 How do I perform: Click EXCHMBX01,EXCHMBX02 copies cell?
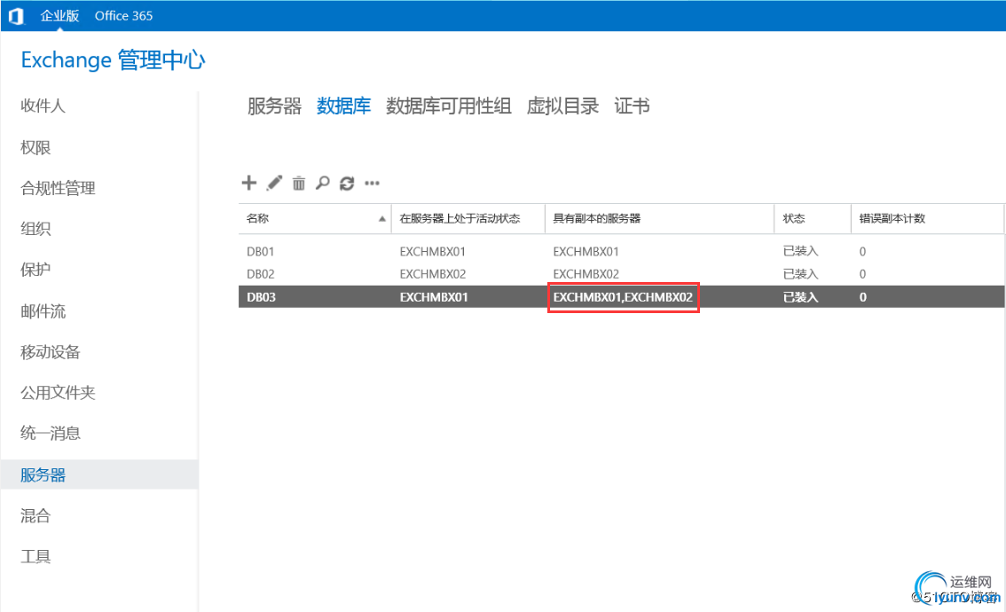623,297
